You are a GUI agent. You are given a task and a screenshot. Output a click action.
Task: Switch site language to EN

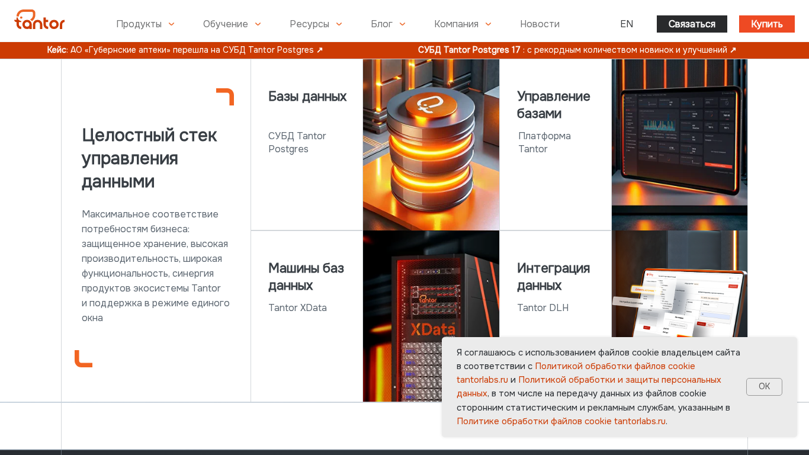pos(627,24)
